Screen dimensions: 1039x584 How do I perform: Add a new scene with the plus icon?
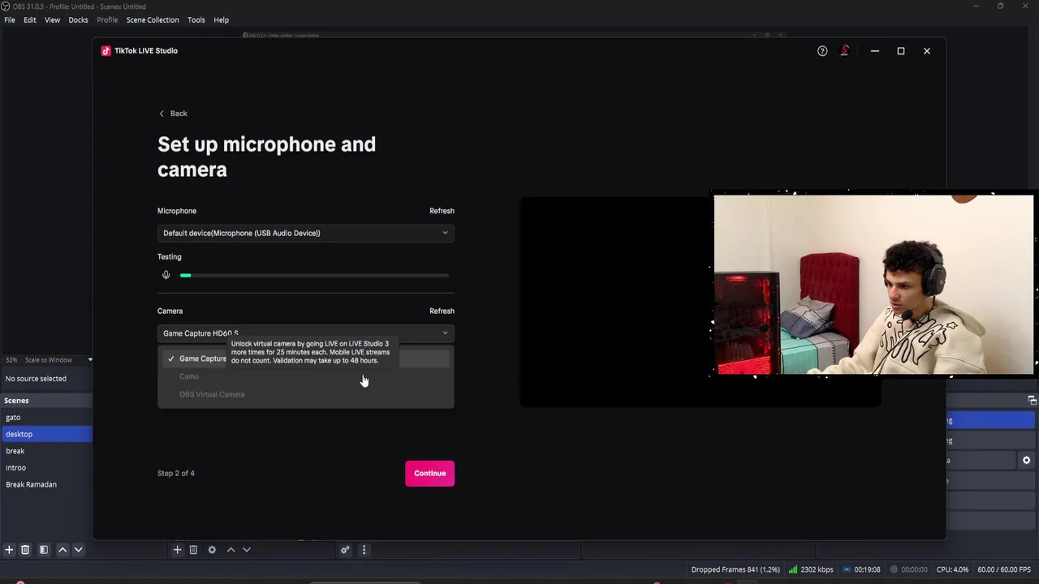coord(9,550)
